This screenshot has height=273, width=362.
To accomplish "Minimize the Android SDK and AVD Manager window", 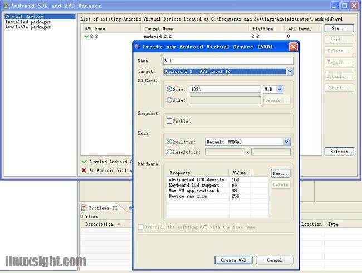I will (x=334, y=6).
